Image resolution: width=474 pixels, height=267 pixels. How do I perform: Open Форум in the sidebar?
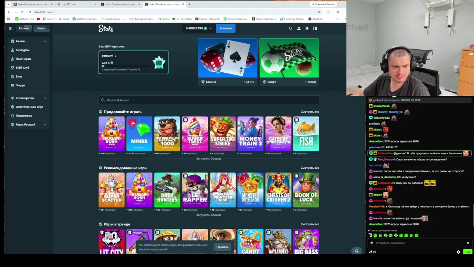click(x=20, y=86)
